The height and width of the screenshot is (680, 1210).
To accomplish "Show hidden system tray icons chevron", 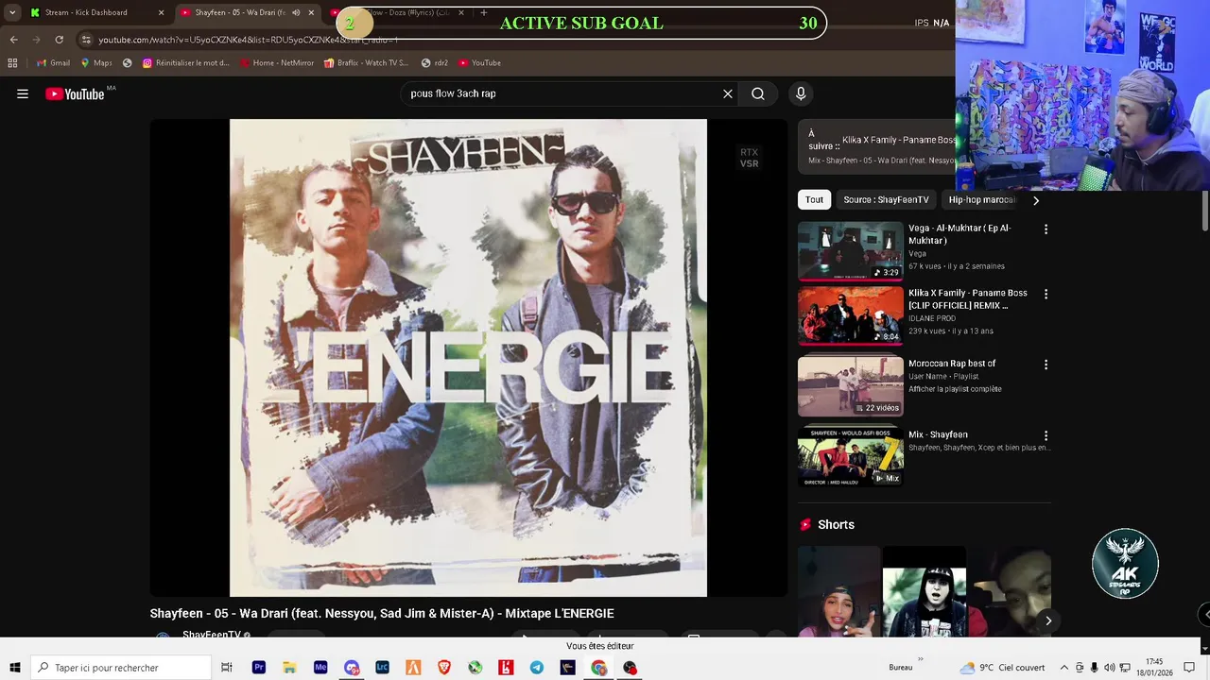I will [1064, 668].
